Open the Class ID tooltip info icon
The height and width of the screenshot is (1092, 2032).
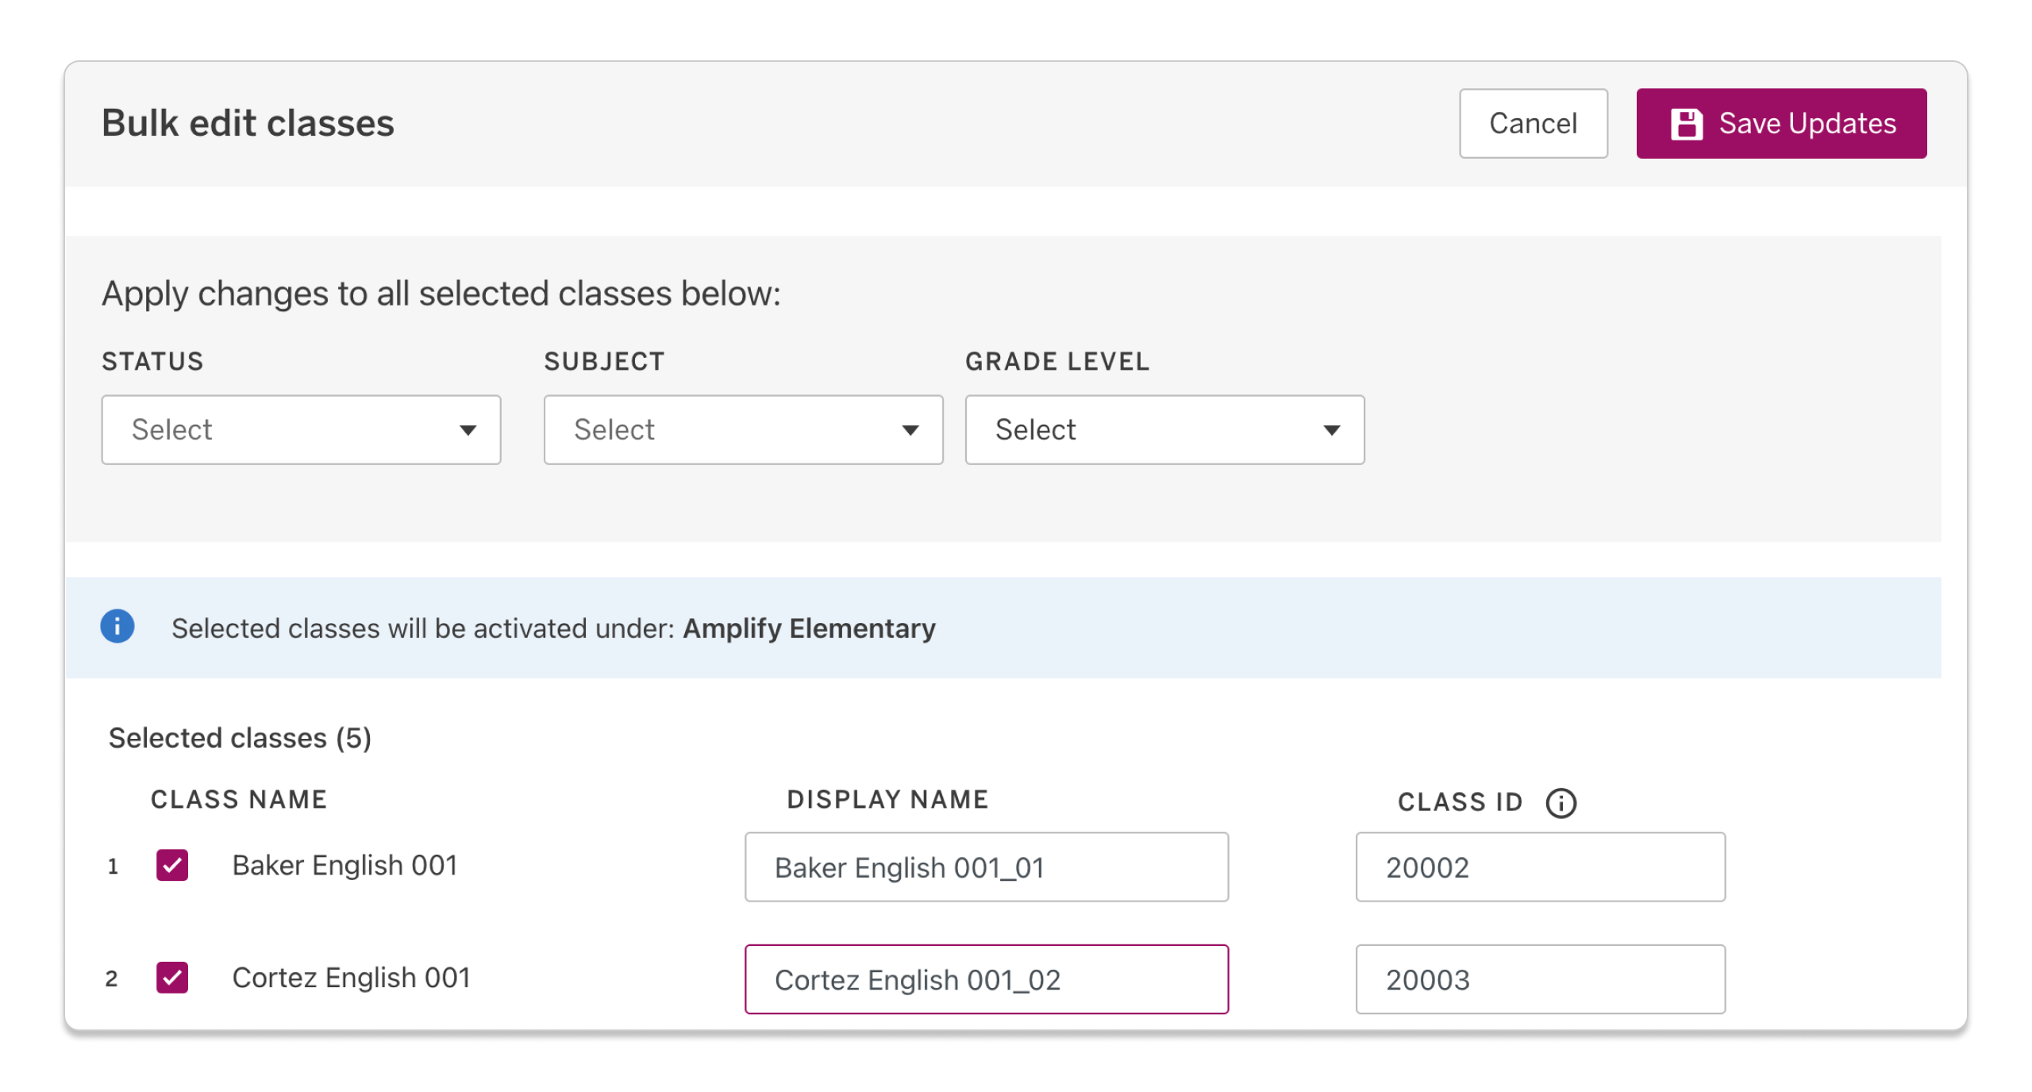1561,802
